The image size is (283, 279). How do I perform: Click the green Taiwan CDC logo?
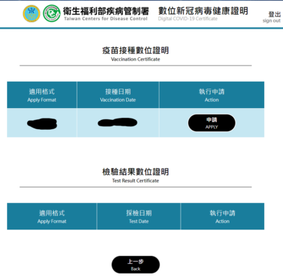click(x=52, y=13)
